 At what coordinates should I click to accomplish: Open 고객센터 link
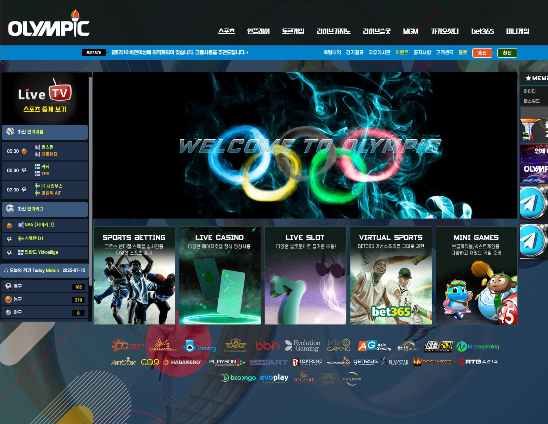(x=444, y=52)
